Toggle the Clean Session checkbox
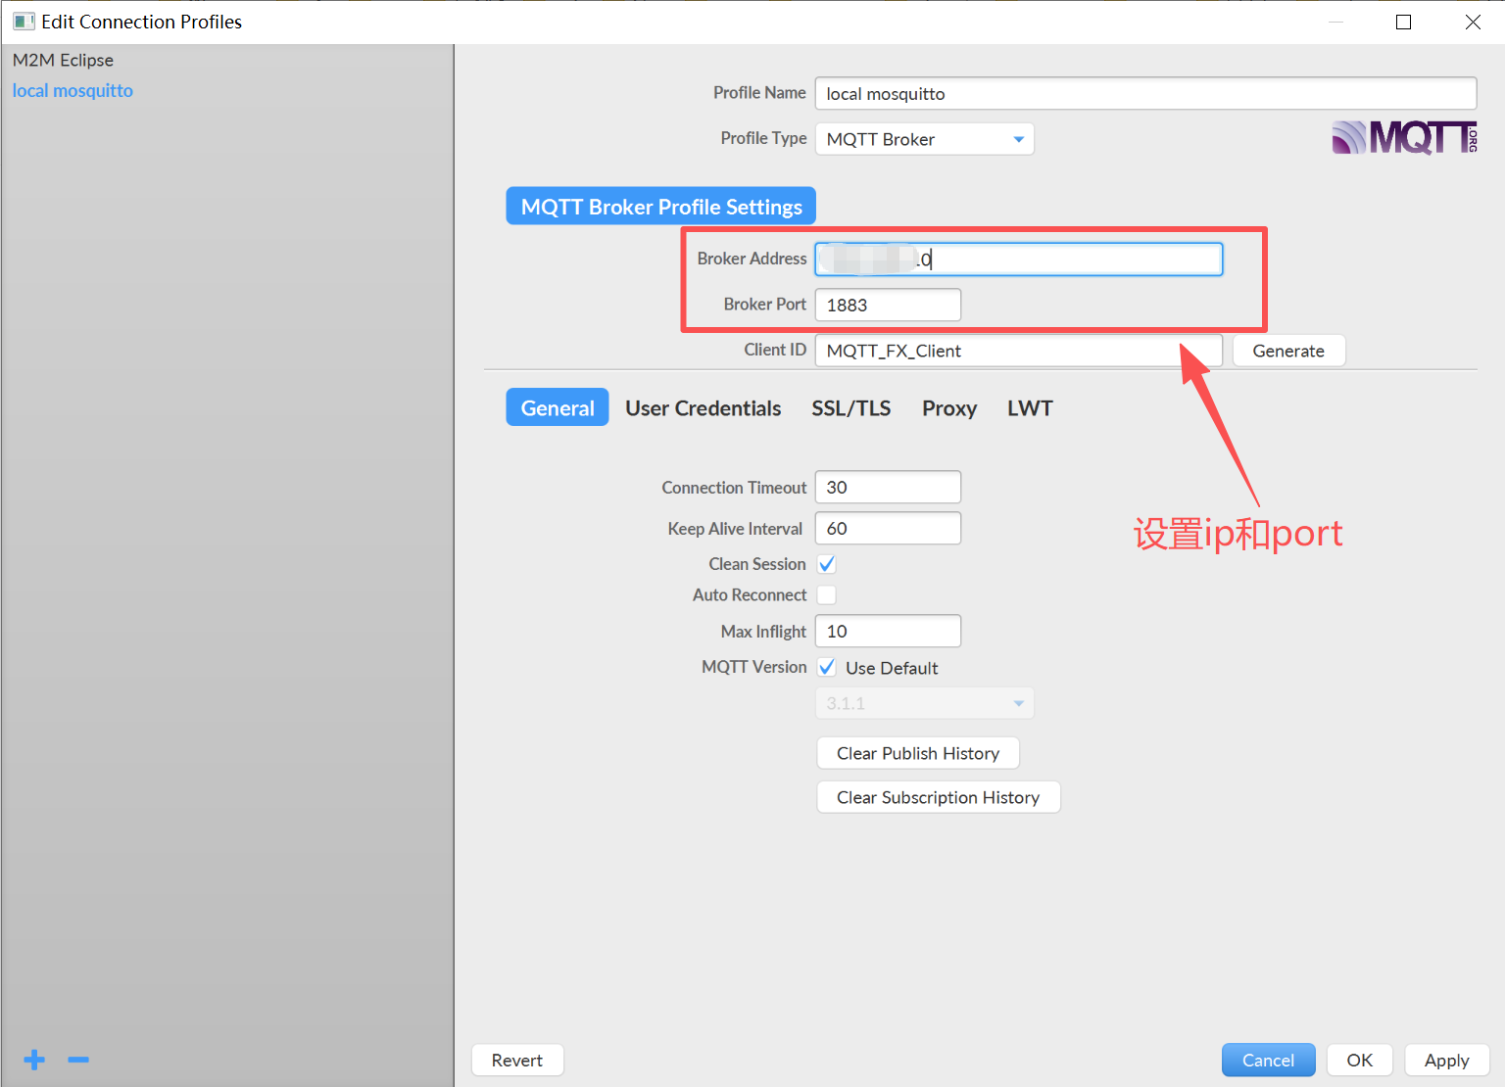This screenshot has height=1087, width=1505. click(827, 564)
